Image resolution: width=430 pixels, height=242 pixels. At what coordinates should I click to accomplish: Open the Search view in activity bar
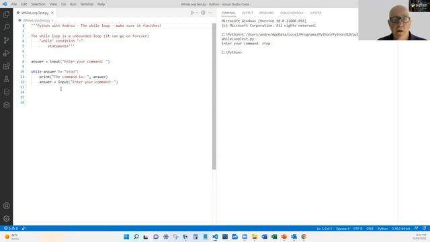[6, 27]
